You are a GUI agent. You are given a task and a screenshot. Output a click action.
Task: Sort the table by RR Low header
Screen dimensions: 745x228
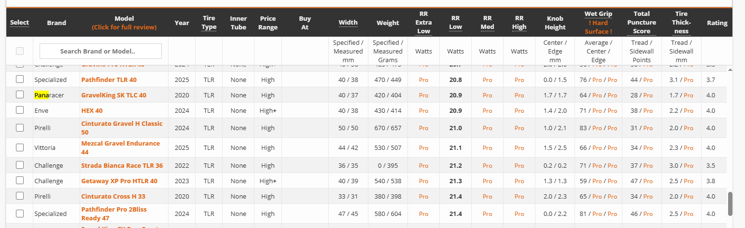[x=455, y=22]
